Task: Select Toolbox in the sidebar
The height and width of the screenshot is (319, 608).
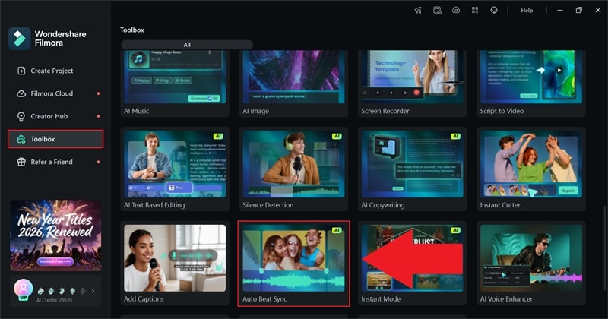Action: click(x=55, y=139)
